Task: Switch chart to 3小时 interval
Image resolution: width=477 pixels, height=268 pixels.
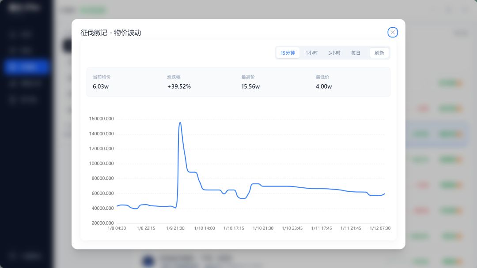Action: [x=334, y=53]
